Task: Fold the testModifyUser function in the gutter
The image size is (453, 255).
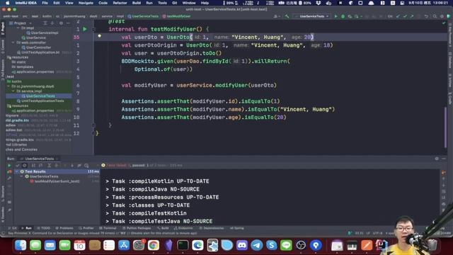Action: tap(93, 29)
